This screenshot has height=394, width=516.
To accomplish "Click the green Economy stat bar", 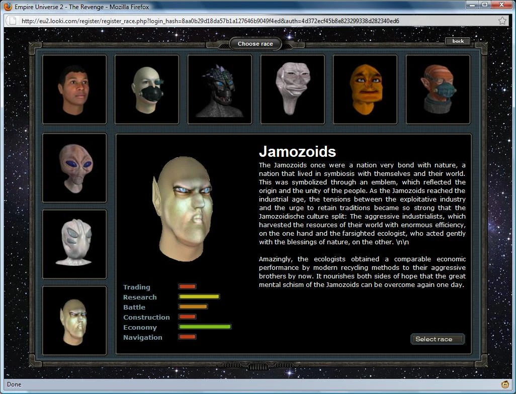I will (x=205, y=327).
